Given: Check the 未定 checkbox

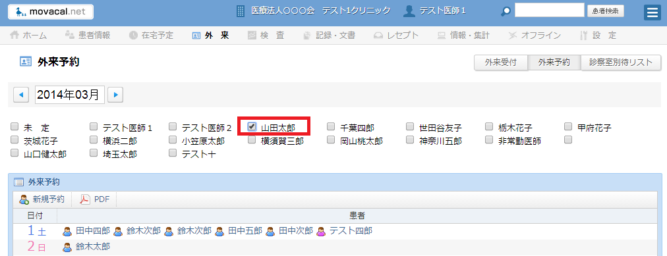Looking at the screenshot, I should [x=15, y=126].
